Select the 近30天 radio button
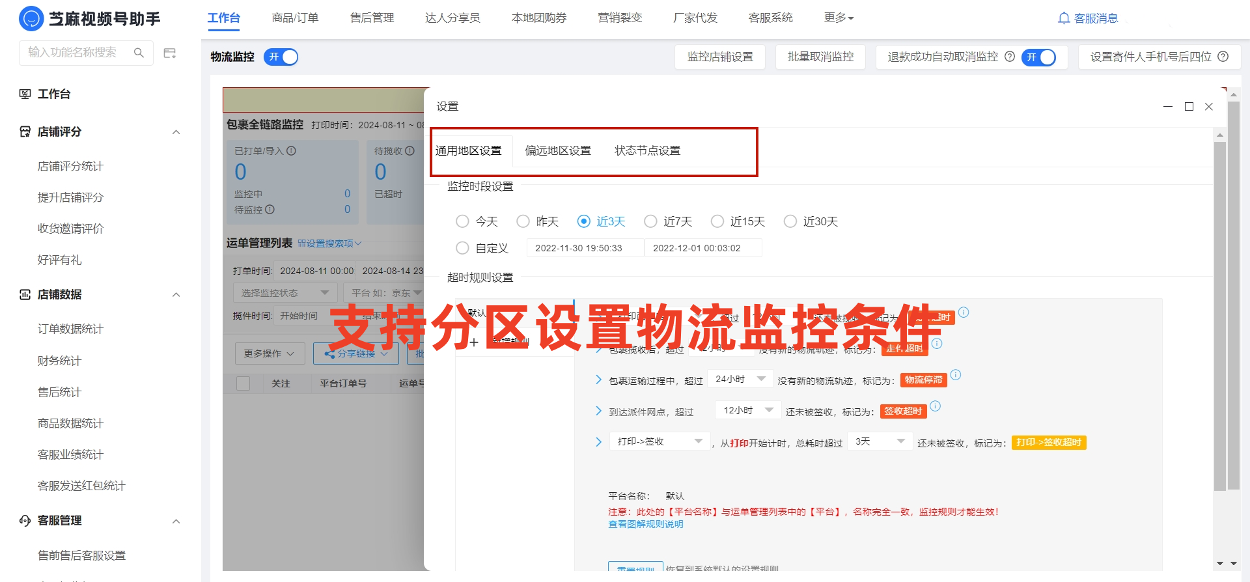Viewport: 1250px width, 582px height. (x=790, y=221)
